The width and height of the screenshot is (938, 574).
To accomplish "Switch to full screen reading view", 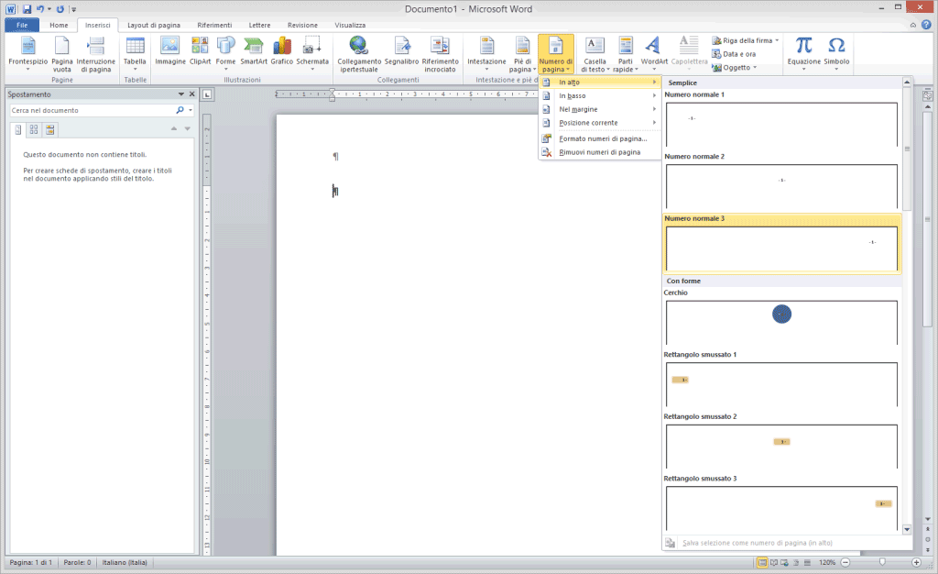I will 773,563.
